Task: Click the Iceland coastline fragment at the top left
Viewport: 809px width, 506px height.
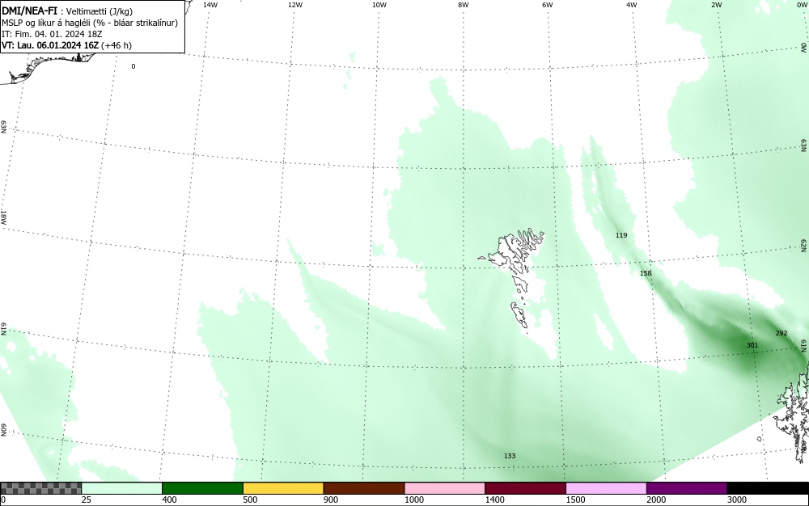Action: coord(49,69)
